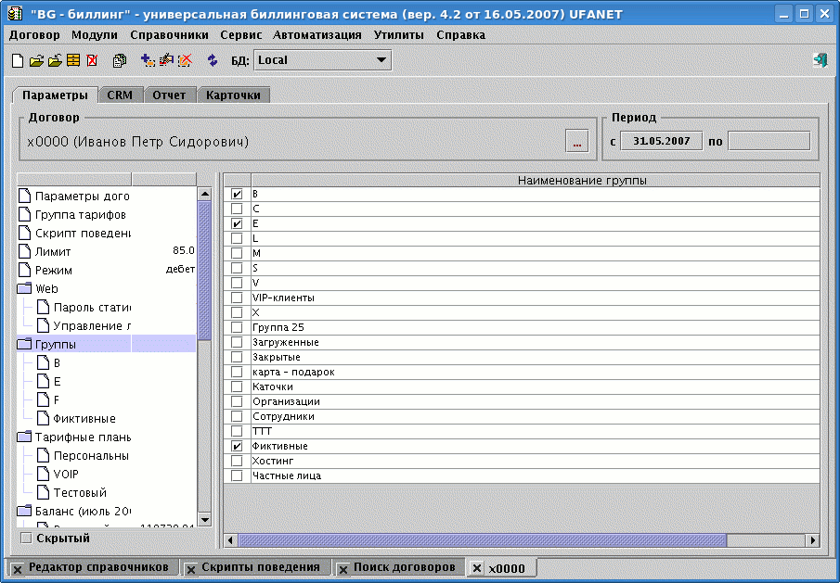Click the period start date field 31.05.2007
Image resolution: width=840 pixels, height=583 pixels.
tap(662, 141)
